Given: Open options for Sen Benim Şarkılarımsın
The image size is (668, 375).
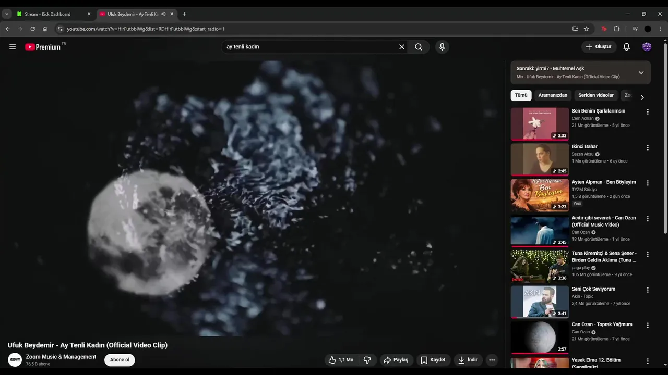Looking at the screenshot, I should (648, 112).
